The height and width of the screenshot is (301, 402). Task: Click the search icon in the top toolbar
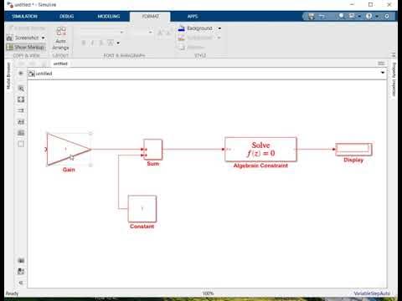pyautogui.click(x=341, y=16)
